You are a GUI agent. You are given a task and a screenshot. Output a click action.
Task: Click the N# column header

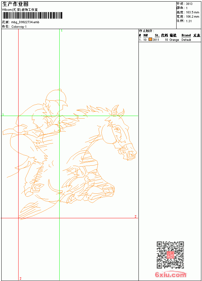pyautogui.click(x=146, y=35)
